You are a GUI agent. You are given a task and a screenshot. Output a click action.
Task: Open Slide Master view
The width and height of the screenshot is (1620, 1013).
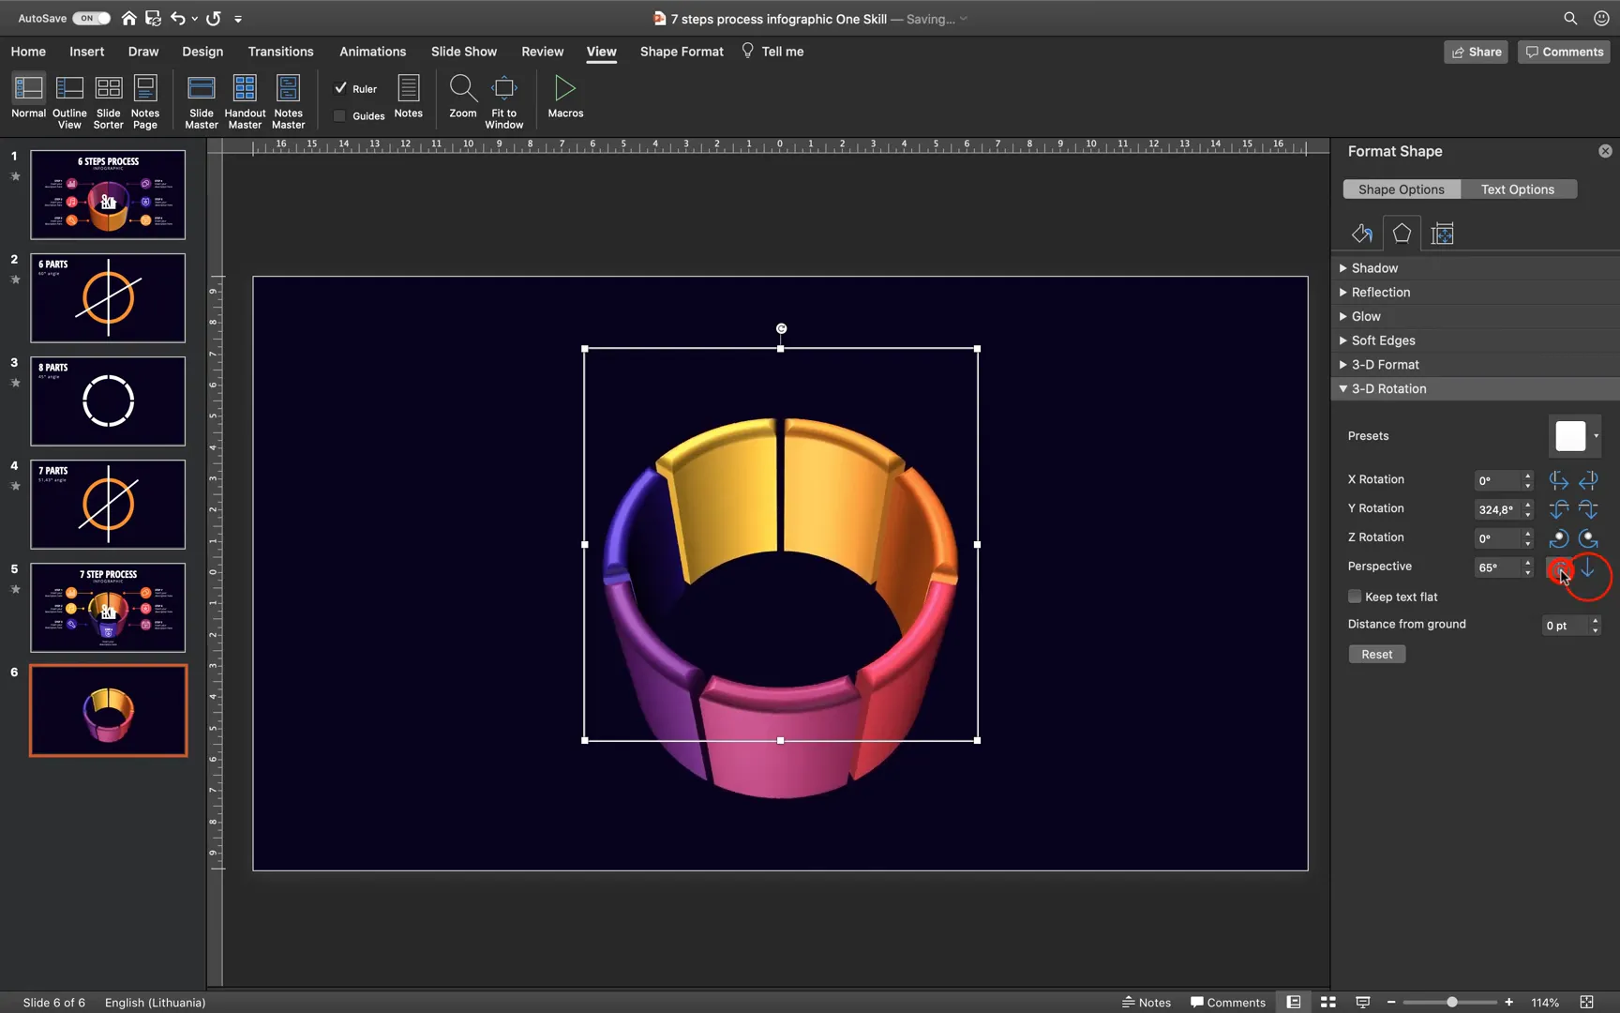(x=201, y=100)
